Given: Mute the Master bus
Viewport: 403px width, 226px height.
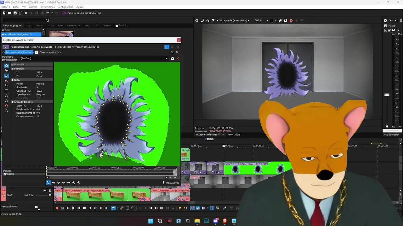Looking at the screenshot, I should (x=394, y=30).
